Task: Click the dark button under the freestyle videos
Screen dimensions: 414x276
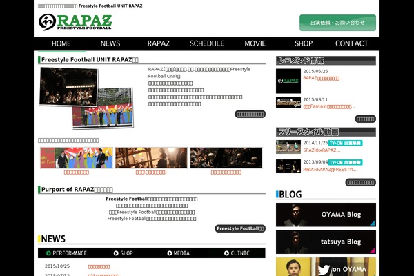Action: pos(360,182)
